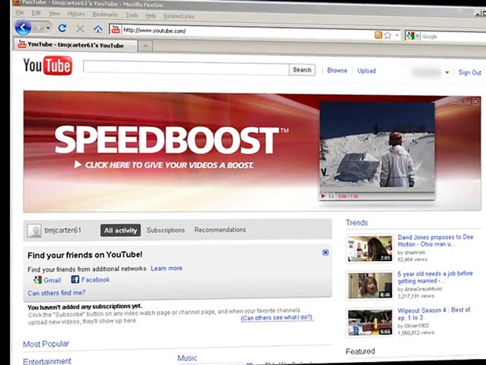Viewport: 486px width, 365px height.
Task: Open the Edit menu
Action: (36, 13)
